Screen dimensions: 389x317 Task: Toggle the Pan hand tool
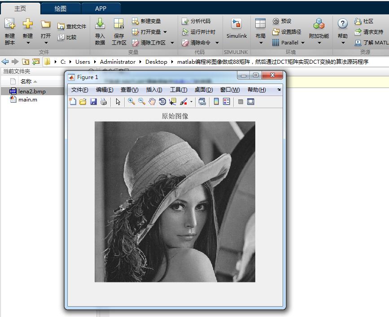(152, 101)
